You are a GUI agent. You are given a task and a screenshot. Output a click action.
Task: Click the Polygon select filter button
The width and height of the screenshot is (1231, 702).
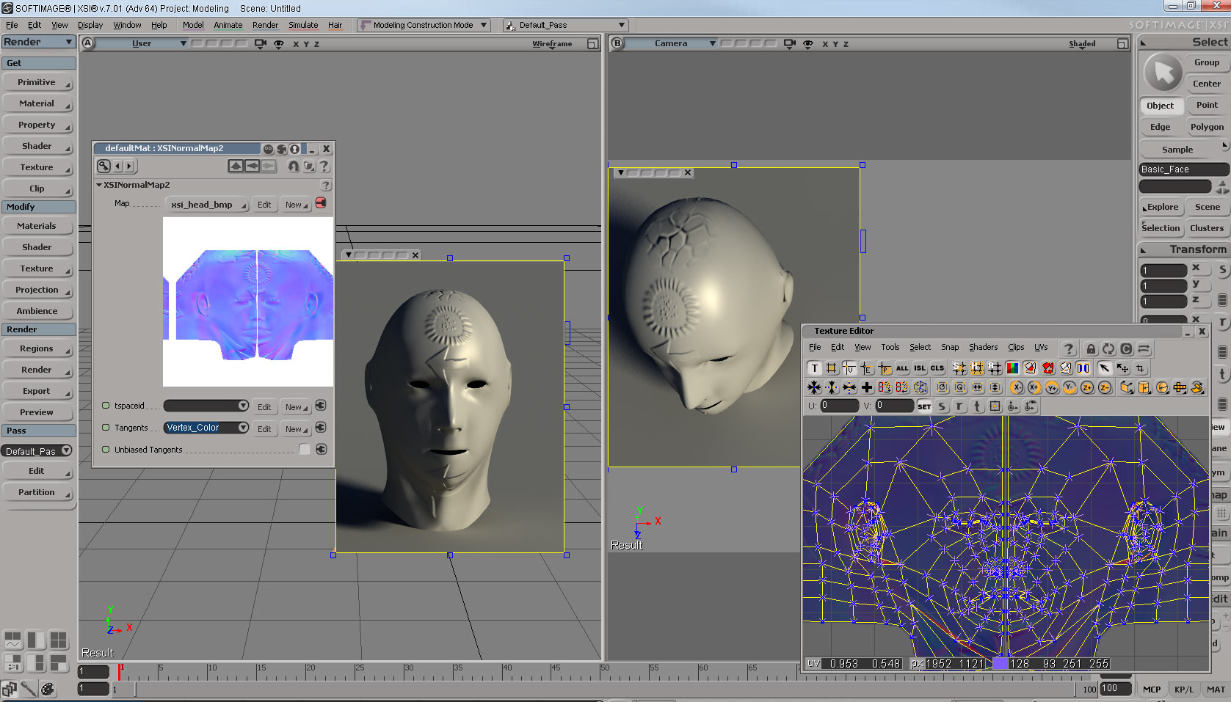(1207, 127)
